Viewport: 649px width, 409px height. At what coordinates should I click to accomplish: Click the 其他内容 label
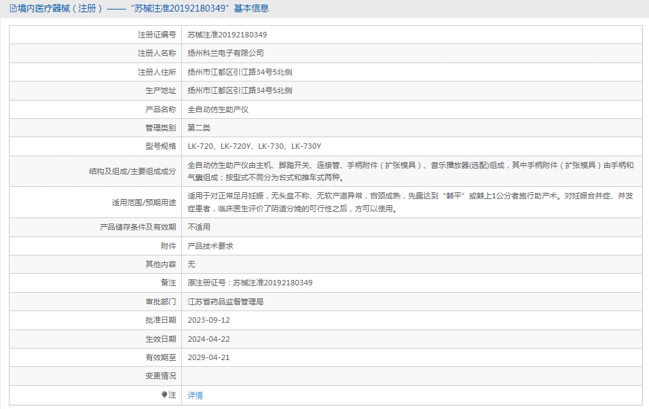pyautogui.click(x=161, y=264)
